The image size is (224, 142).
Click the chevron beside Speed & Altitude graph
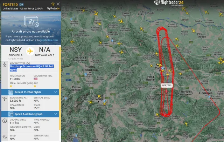pyautogui.click(x=55, y=114)
